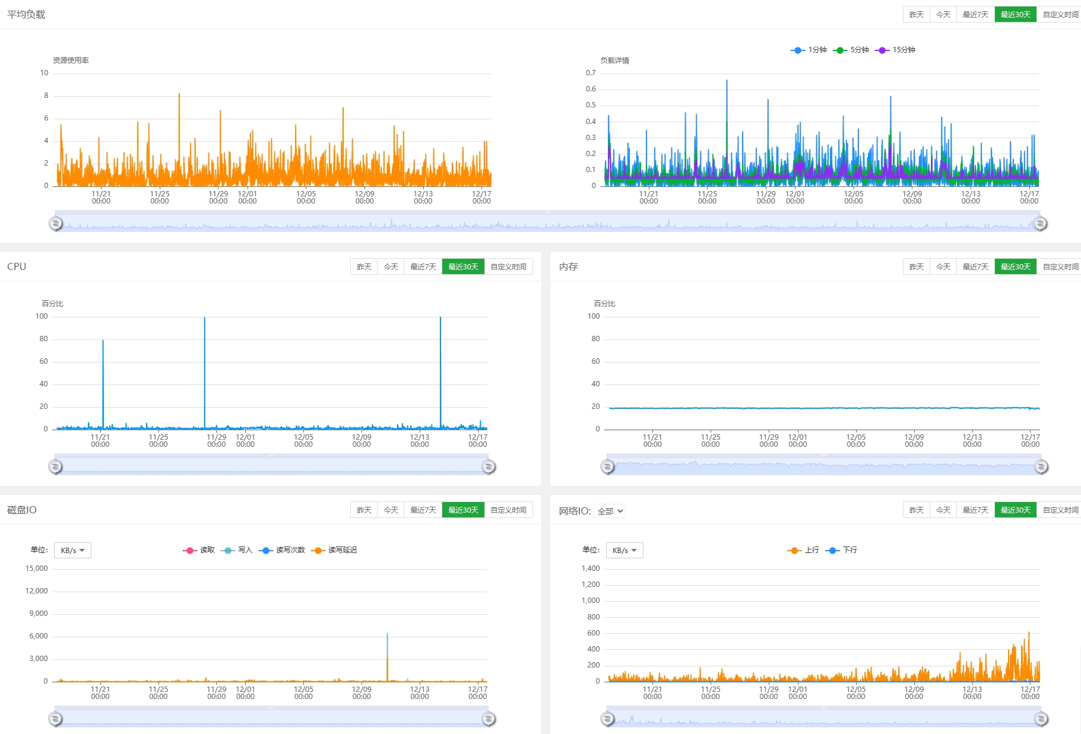Screen dimensions: 1081x734
Task: Toggle the 读取 disk IO series
Action: [199, 550]
